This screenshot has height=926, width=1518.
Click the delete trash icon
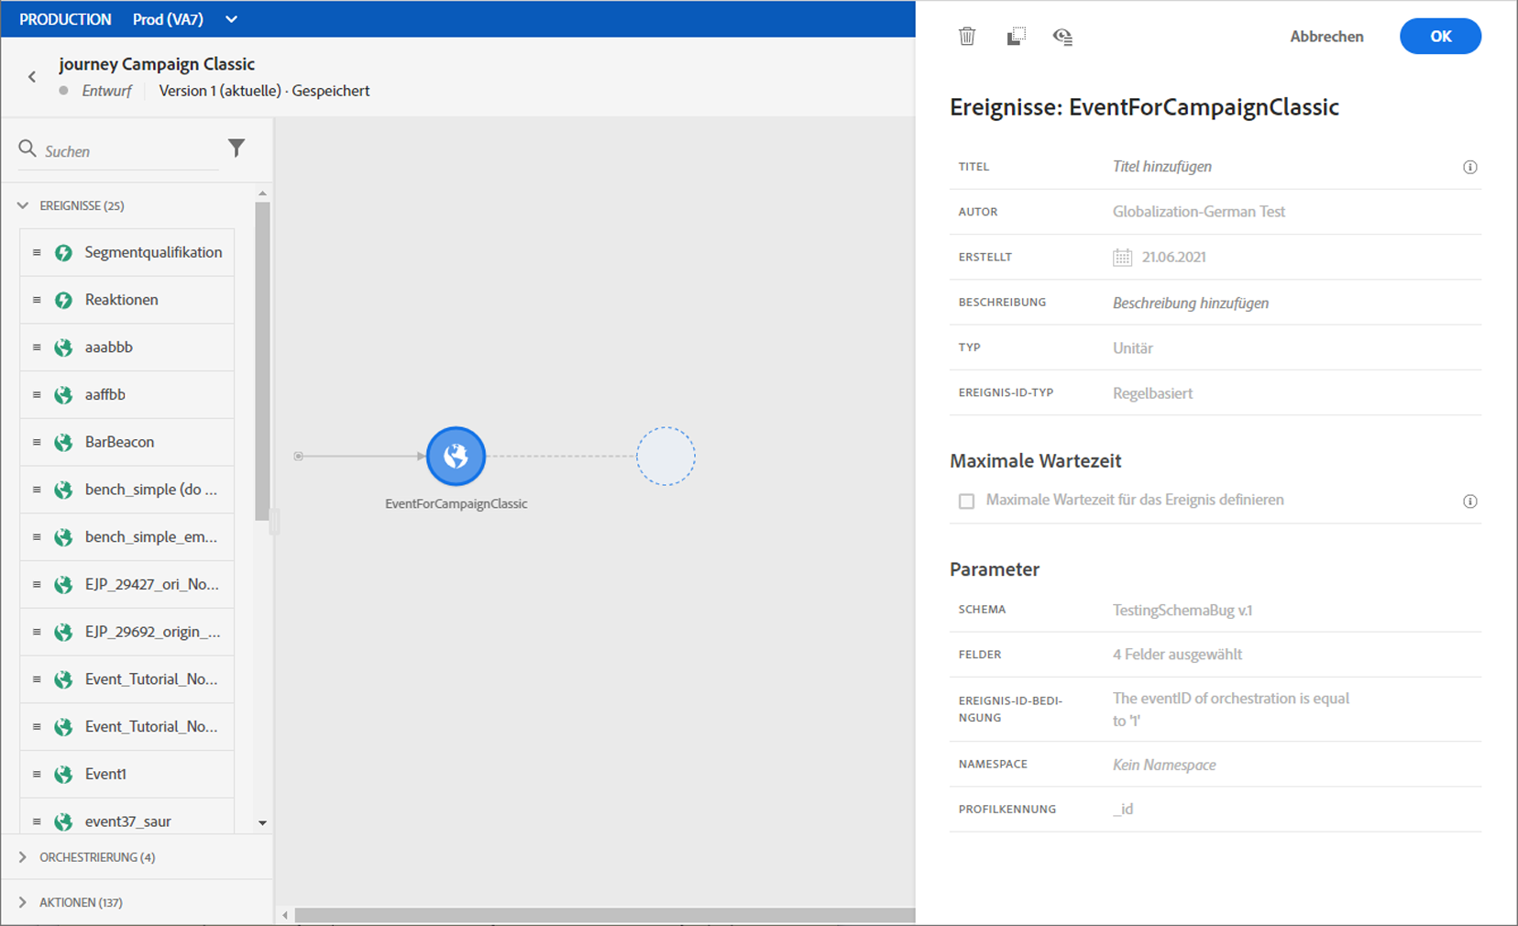pos(967,37)
